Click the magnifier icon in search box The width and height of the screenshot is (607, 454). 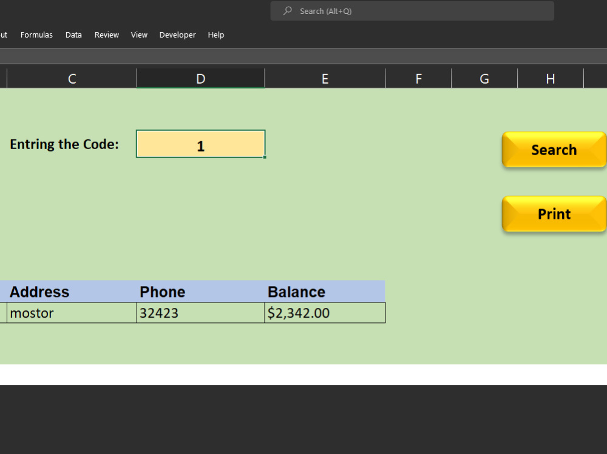pos(287,11)
